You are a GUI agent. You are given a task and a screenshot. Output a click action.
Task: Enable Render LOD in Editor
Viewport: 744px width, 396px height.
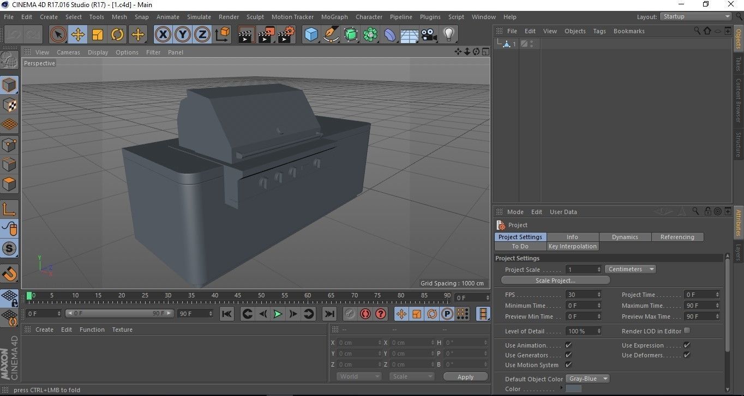[x=687, y=331]
